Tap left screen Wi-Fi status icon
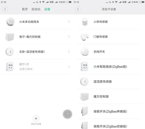The image size is (145, 129). 43,2
